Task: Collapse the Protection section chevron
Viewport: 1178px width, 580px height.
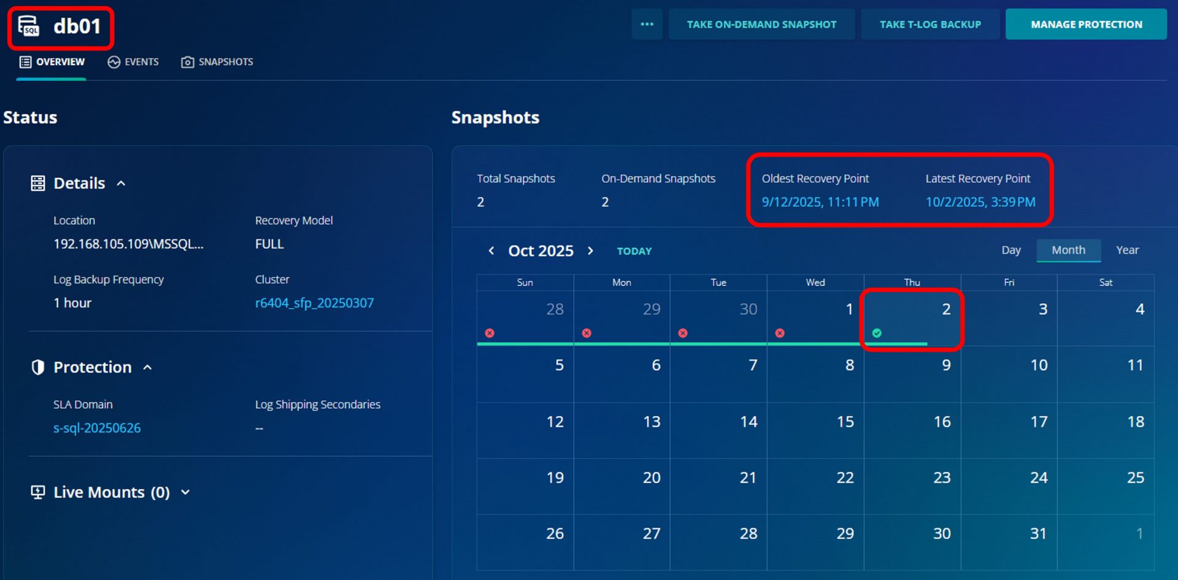Action: click(147, 367)
